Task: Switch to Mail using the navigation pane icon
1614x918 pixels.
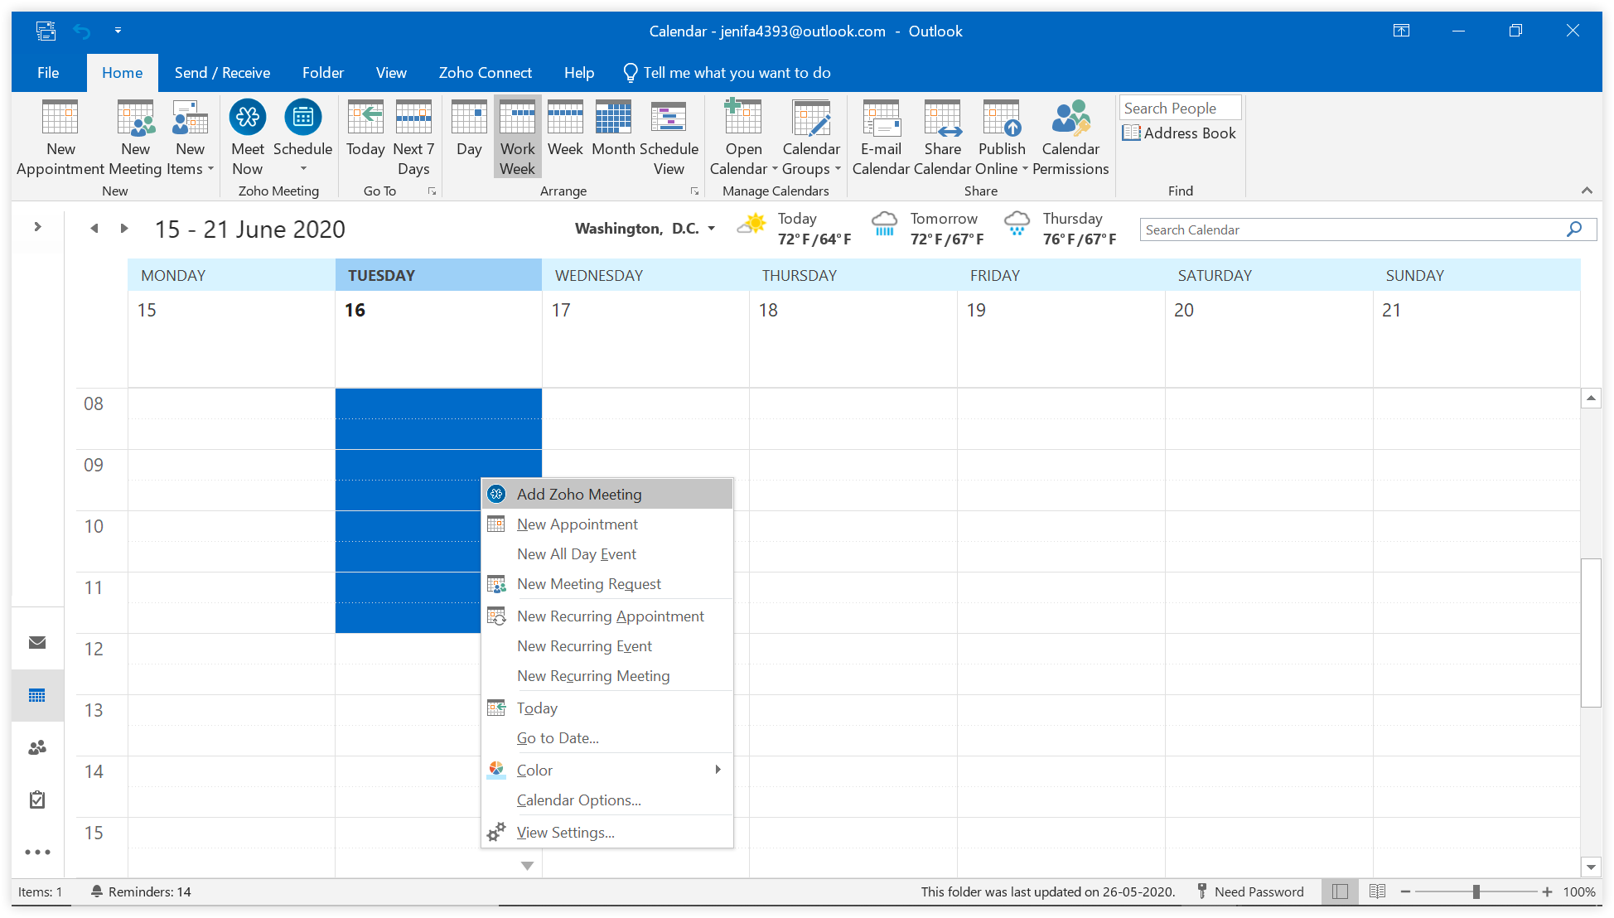Action: [37, 643]
